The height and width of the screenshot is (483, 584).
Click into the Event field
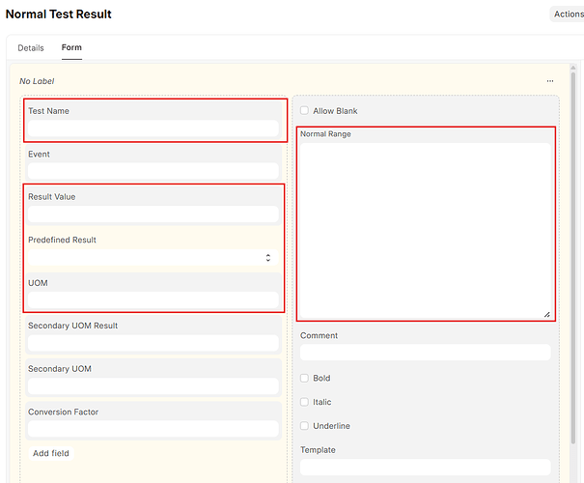coord(153,171)
